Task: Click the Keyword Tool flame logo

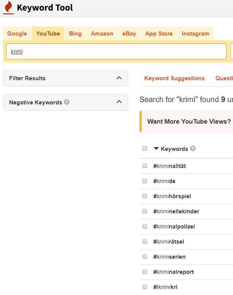Action: 8,7
